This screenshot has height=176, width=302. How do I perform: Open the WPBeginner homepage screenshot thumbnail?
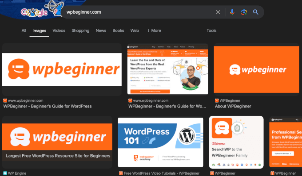point(168,69)
